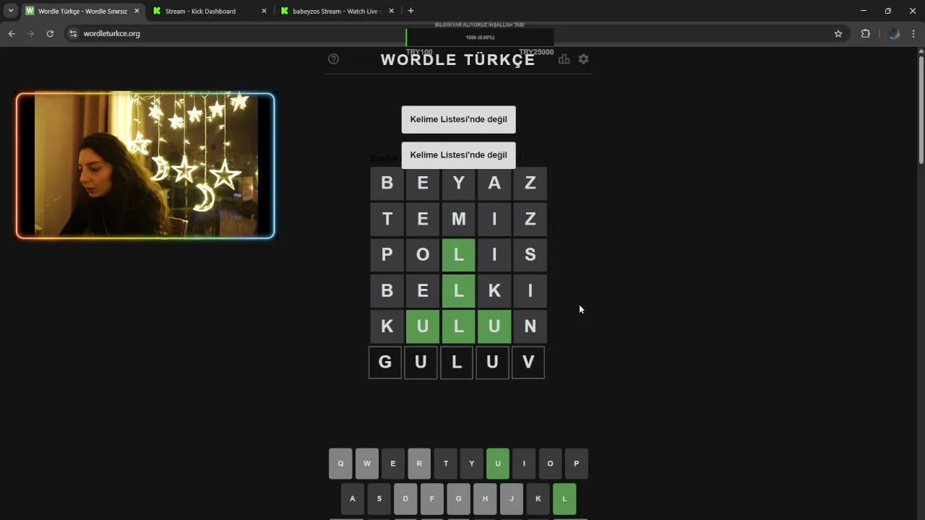
Task: Bookmark page with the star icon
Action: click(838, 33)
